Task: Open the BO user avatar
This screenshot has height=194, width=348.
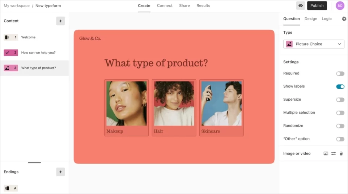Action: click(340, 6)
